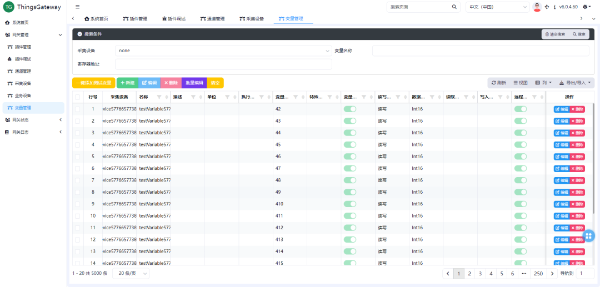
Task: Toggle the 远程 switch in row 3
Action: pyautogui.click(x=521, y=133)
